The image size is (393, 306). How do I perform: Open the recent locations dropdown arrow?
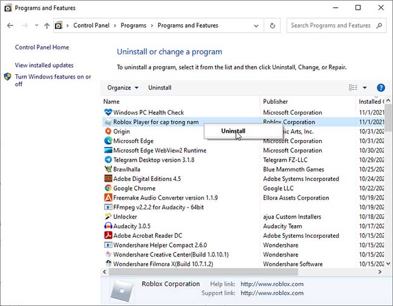click(37, 25)
